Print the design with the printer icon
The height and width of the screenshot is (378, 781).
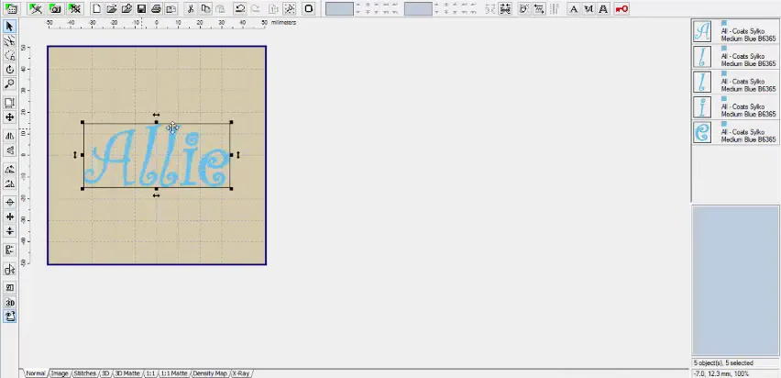157,8
